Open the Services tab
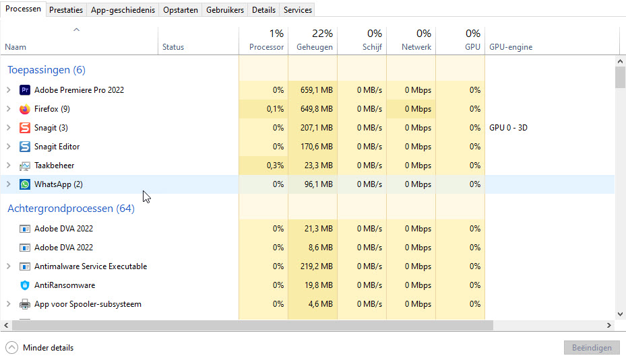 tap(297, 10)
